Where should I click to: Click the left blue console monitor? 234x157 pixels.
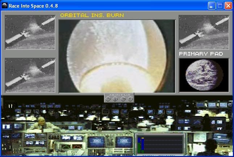[96, 142]
